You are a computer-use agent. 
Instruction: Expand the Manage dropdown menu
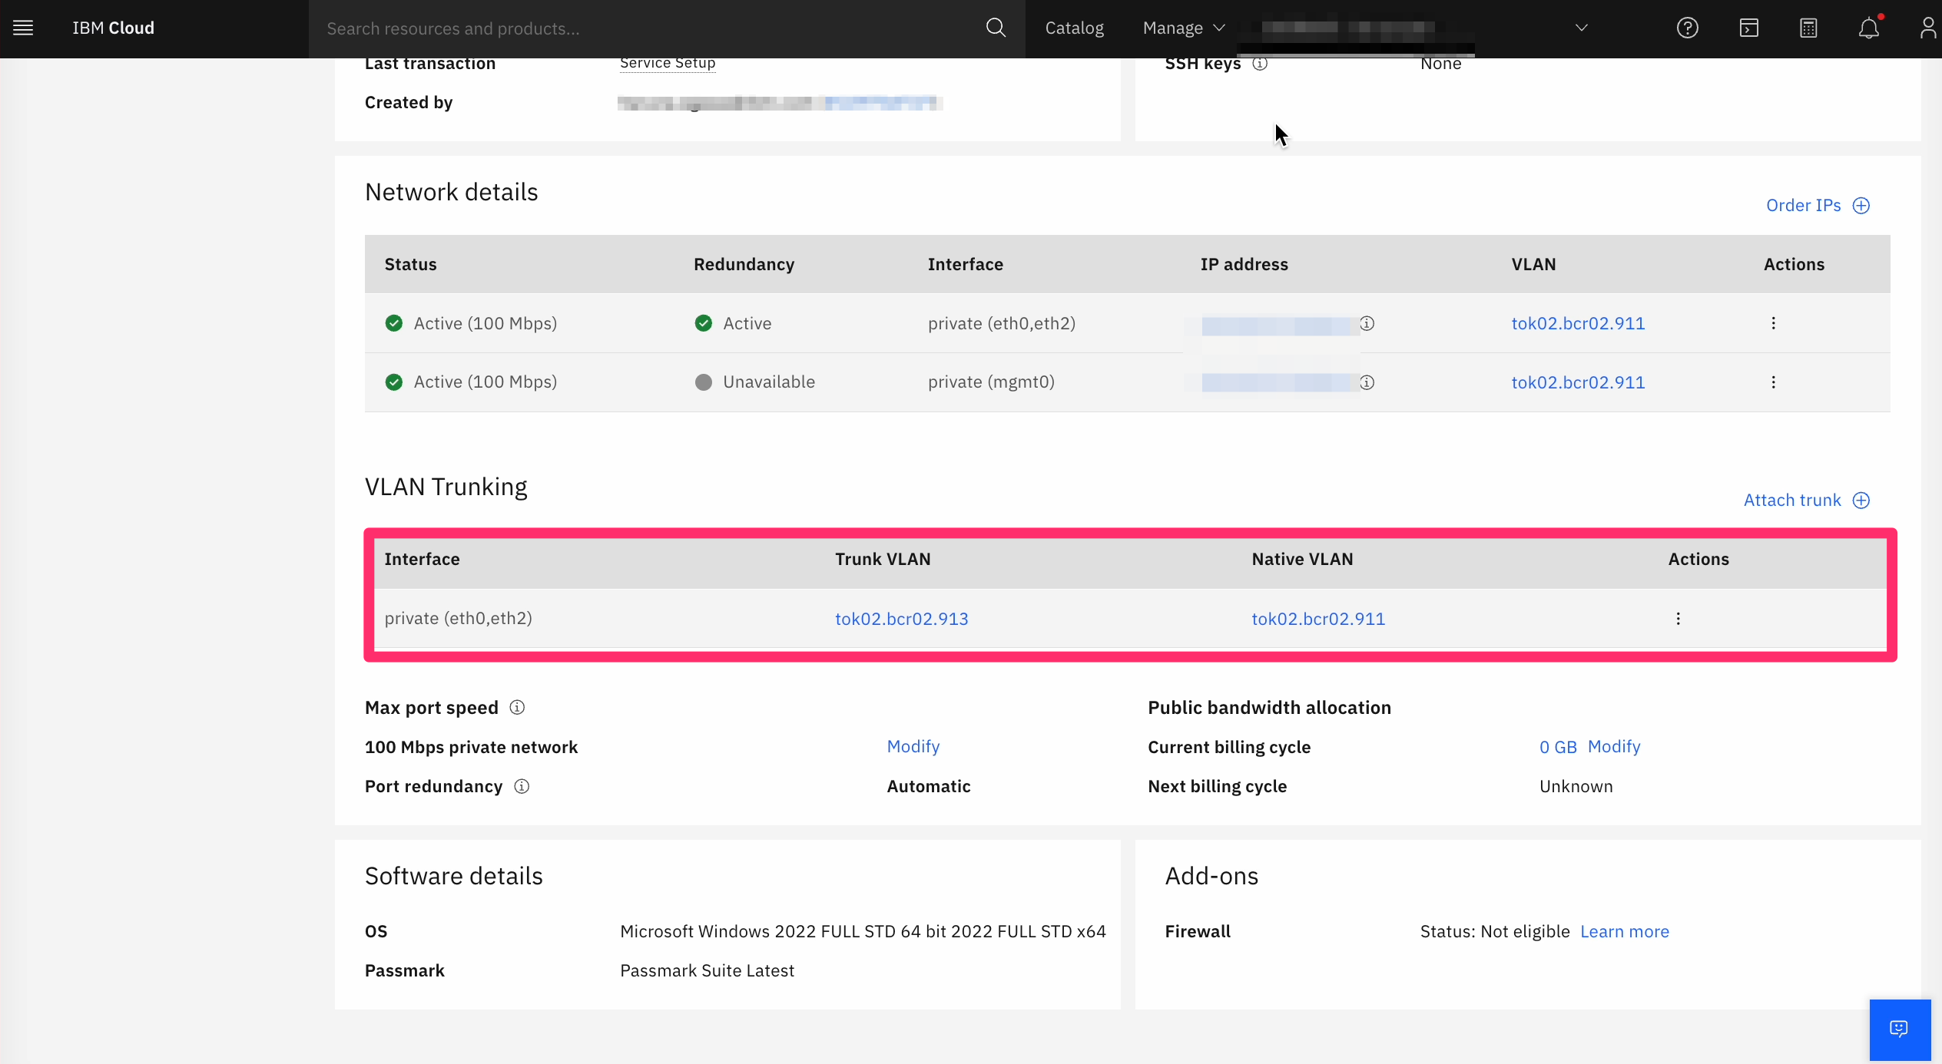(x=1183, y=28)
